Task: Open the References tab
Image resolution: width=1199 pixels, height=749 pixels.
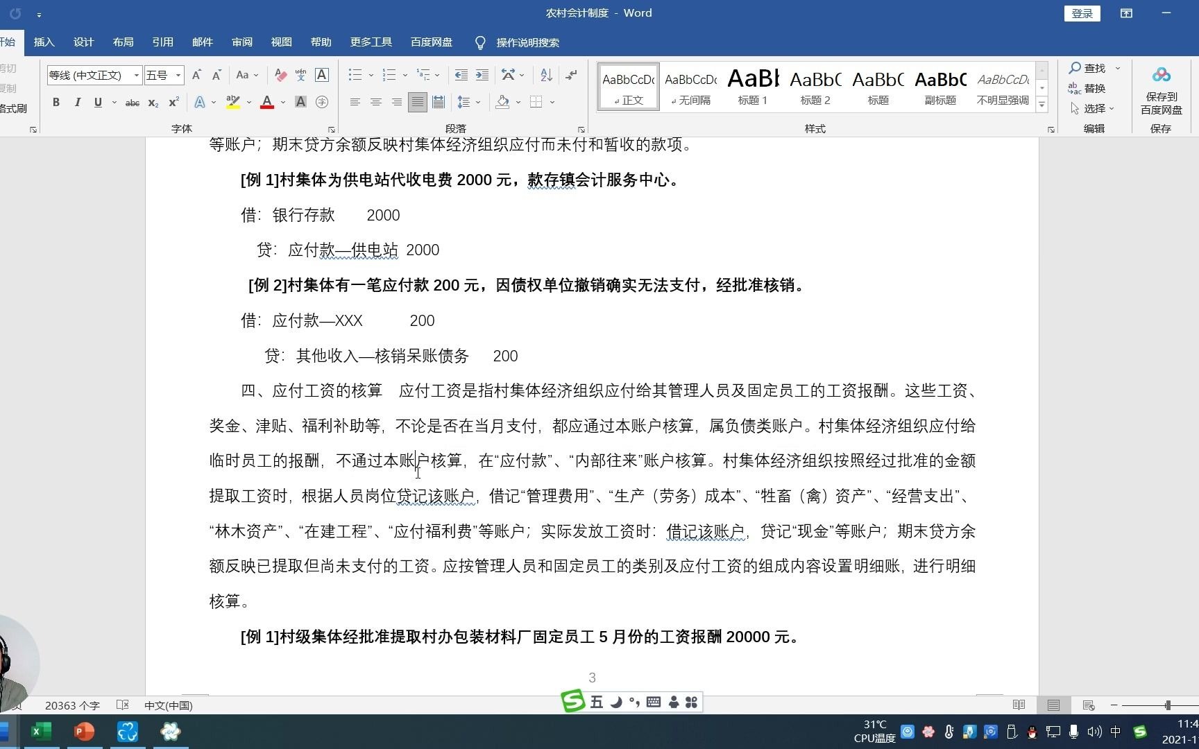Action: coord(162,42)
